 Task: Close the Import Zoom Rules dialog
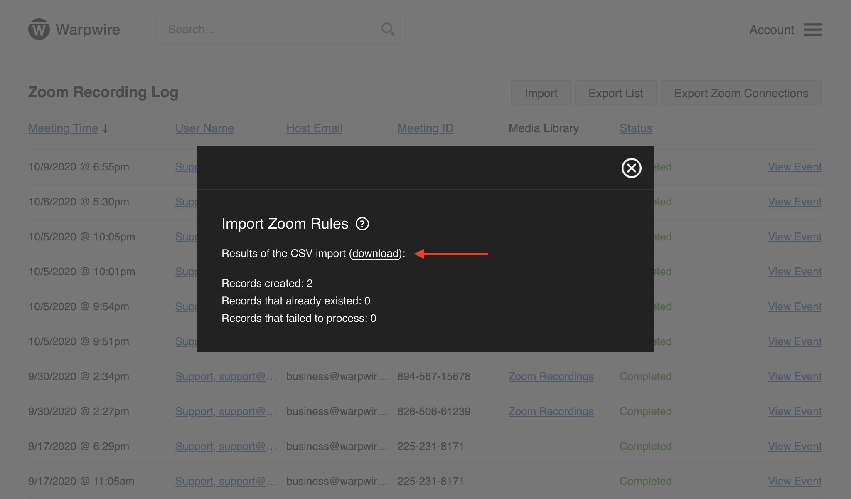click(631, 168)
